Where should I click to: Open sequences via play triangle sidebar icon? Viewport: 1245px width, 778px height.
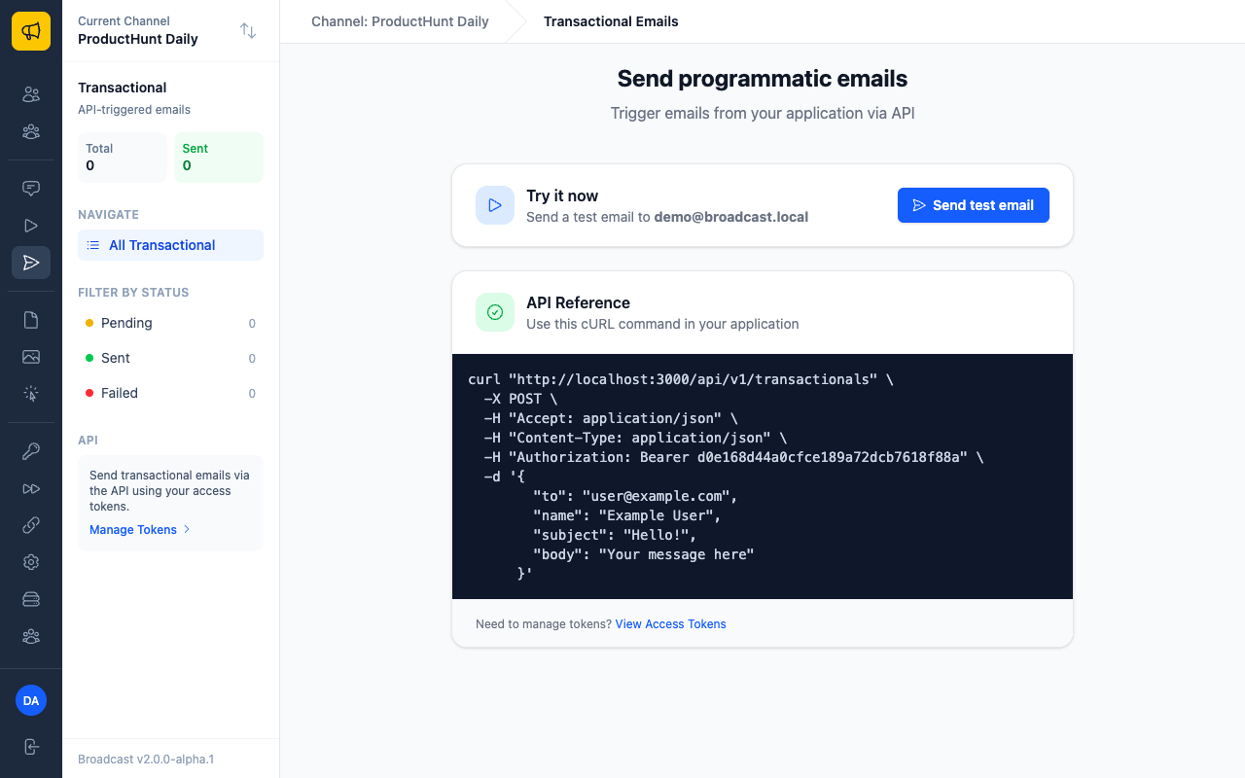click(x=31, y=226)
